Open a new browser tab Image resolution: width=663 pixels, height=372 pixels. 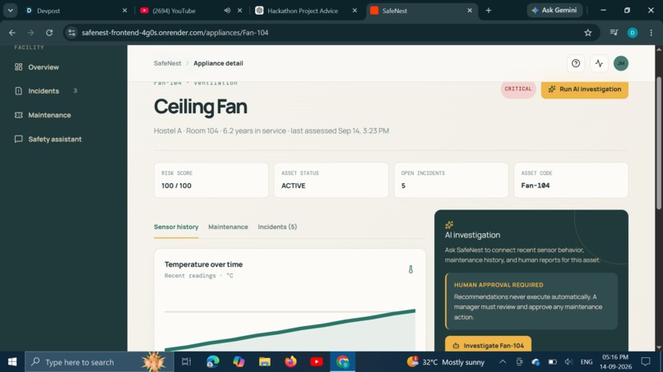[489, 11]
